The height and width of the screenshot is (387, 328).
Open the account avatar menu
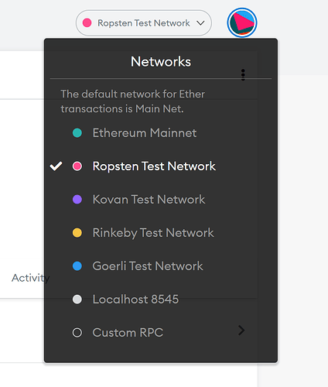[x=242, y=22]
